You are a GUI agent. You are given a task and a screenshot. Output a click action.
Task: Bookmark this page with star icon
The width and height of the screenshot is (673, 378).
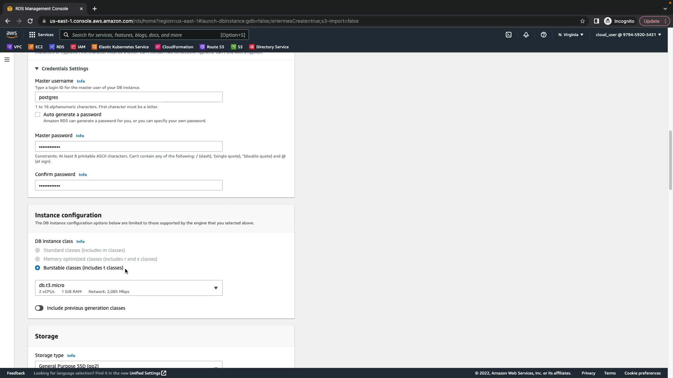583,21
